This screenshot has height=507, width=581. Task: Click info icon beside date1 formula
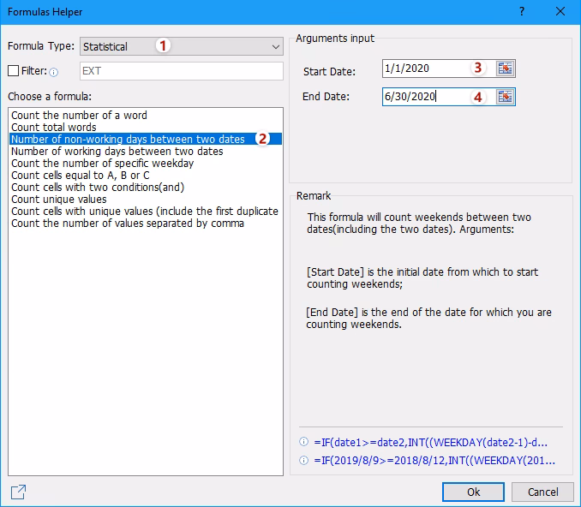[x=303, y=443]
